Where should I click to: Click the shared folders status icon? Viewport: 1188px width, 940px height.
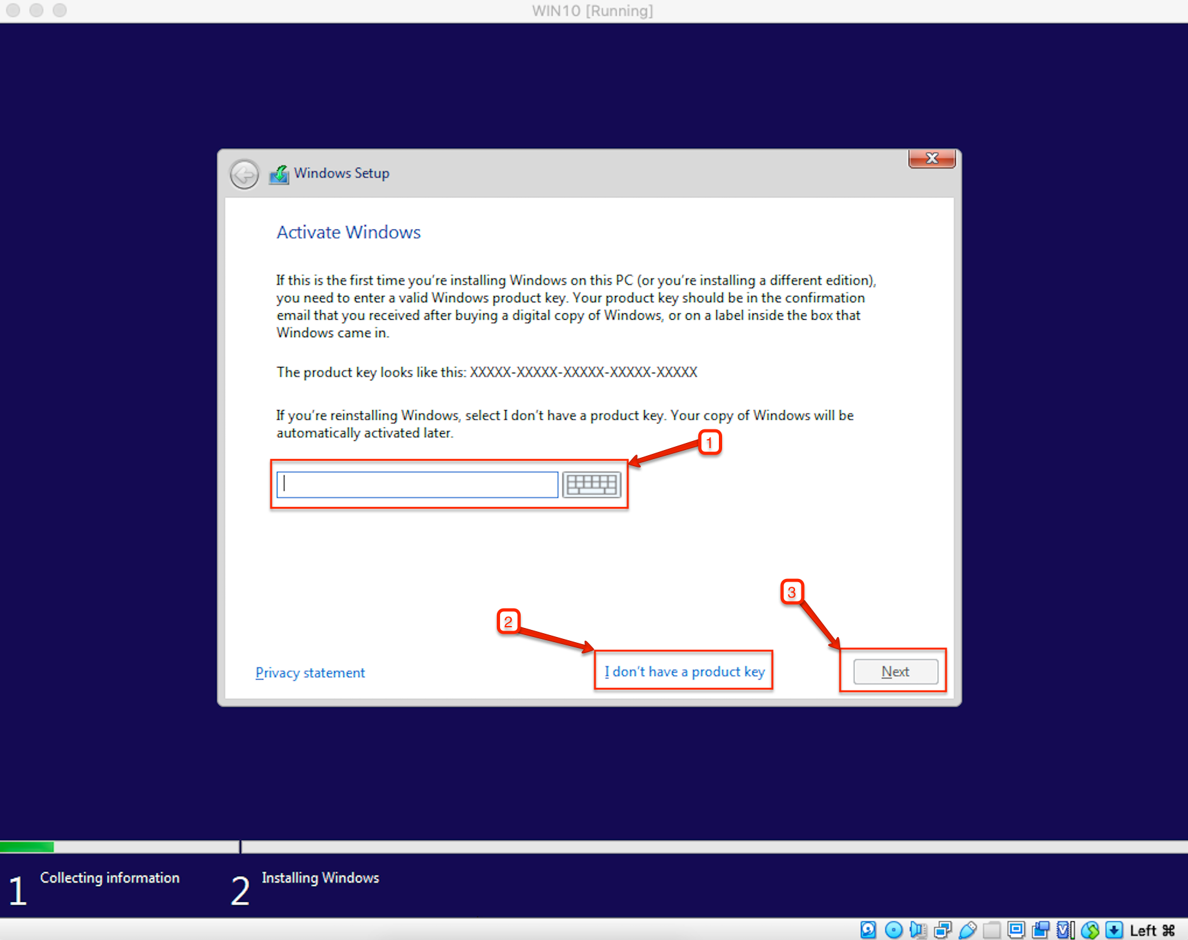coord(991,930)
